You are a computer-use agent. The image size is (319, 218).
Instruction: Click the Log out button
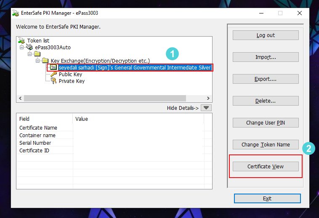[x=266, y=35]
